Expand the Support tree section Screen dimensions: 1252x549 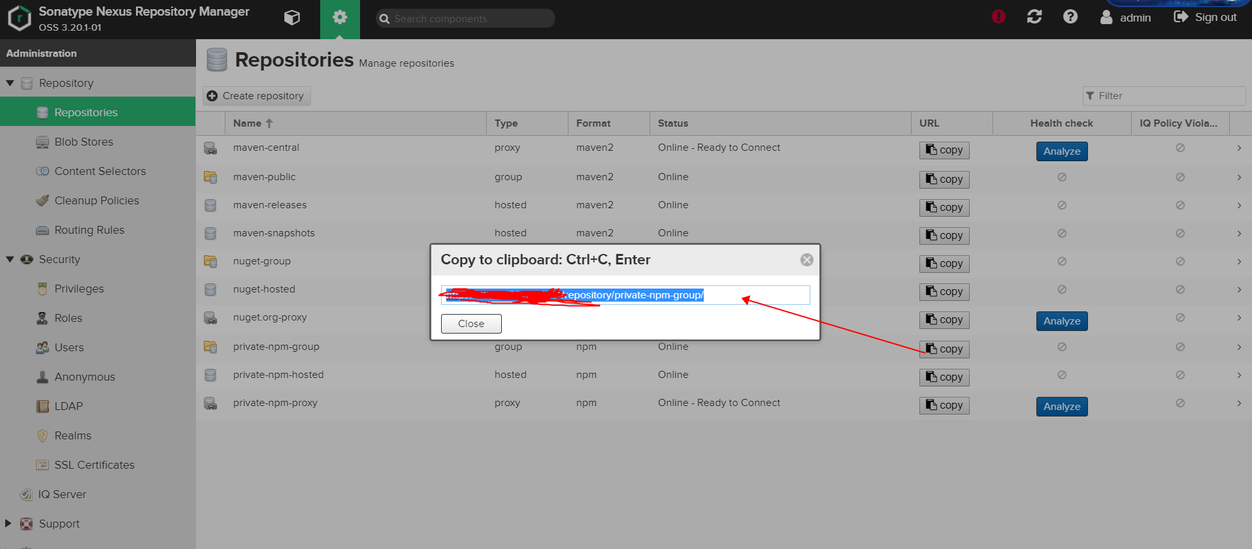pyautogui.click(x=8, y=524)
